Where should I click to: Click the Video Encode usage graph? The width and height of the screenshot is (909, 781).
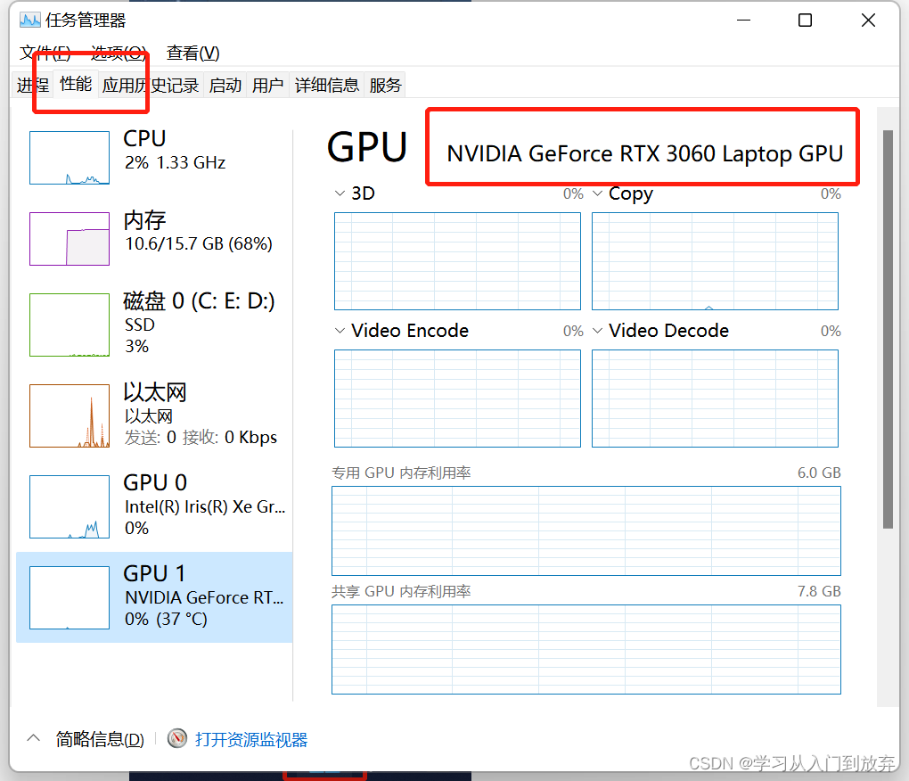click(457, 399)
